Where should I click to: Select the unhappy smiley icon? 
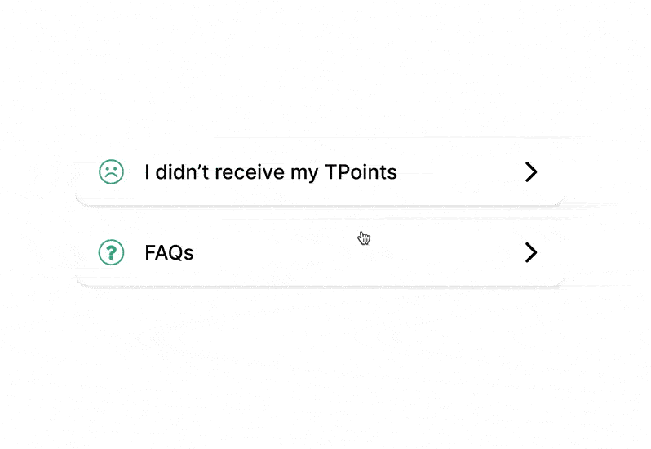click(x=111, y=171)
